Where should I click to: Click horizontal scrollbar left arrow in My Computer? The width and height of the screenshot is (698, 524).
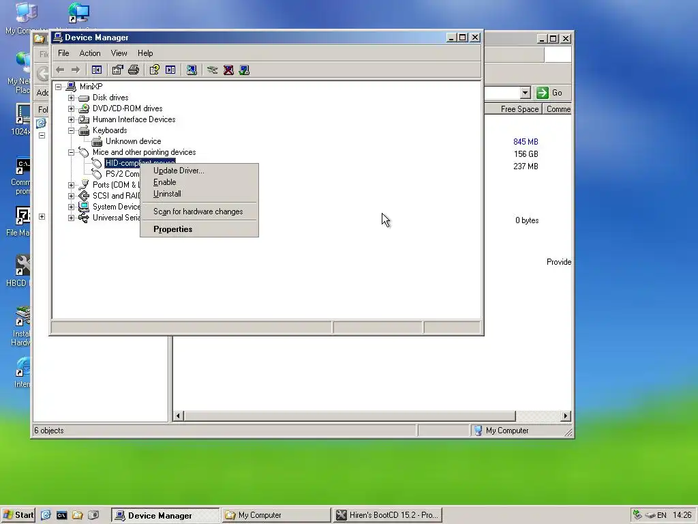[178, 416]
